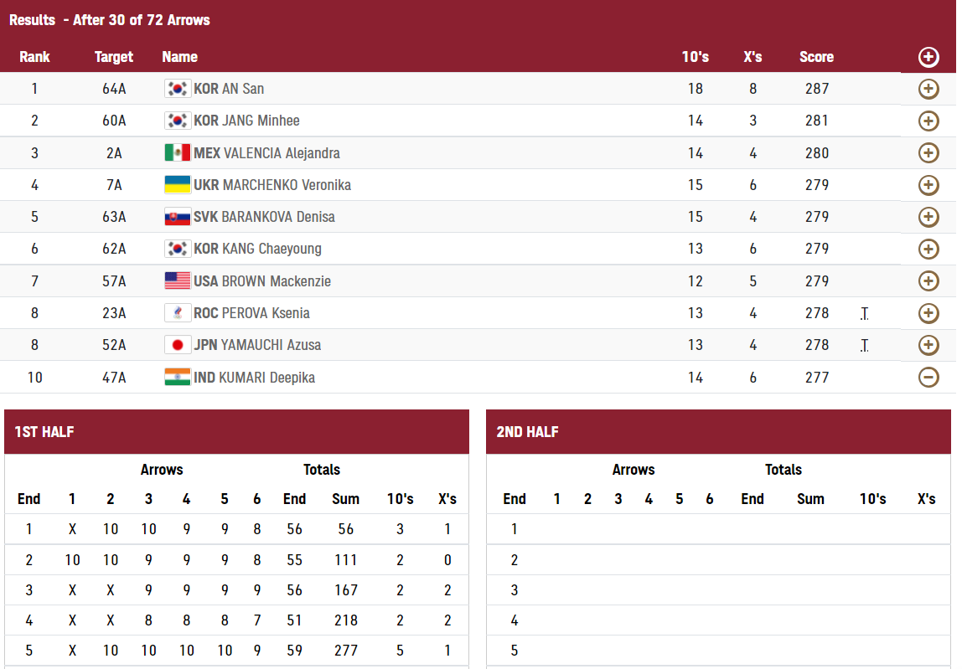962x669 pixels.
Task: Open athlete name VALENCIA Alejandra
Action: coord(282,152)
